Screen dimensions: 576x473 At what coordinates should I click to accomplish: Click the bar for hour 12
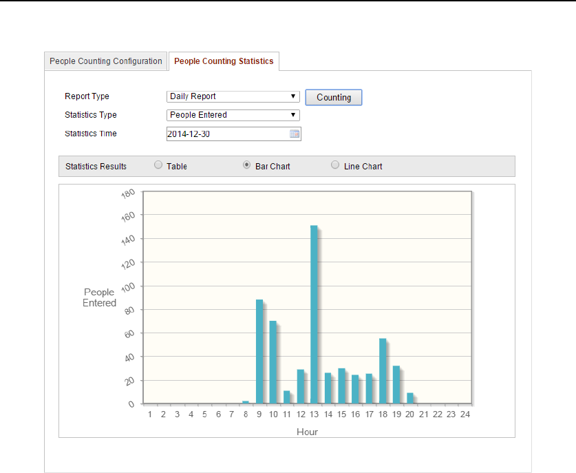coord(300,386)
